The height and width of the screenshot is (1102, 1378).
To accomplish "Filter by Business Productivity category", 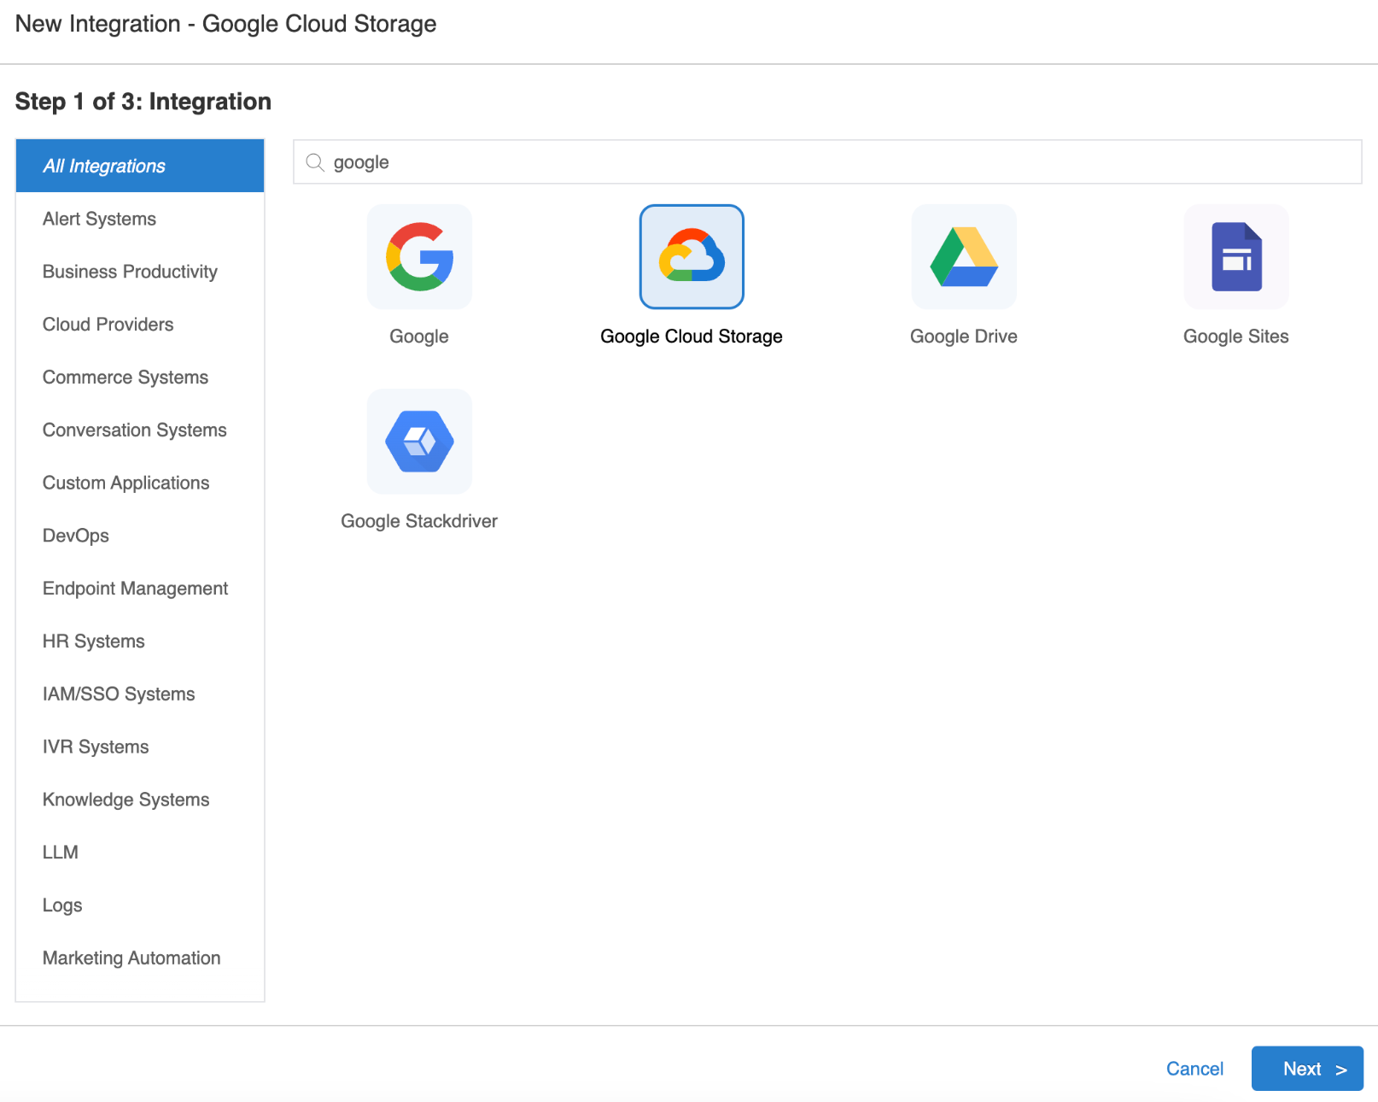I will click(x=140, y=272).
